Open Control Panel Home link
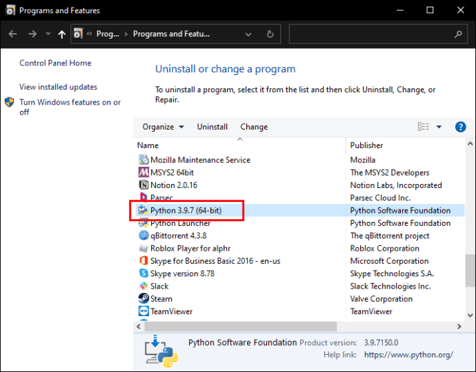The width and height of the screenshot is (476, 372). 55,63
